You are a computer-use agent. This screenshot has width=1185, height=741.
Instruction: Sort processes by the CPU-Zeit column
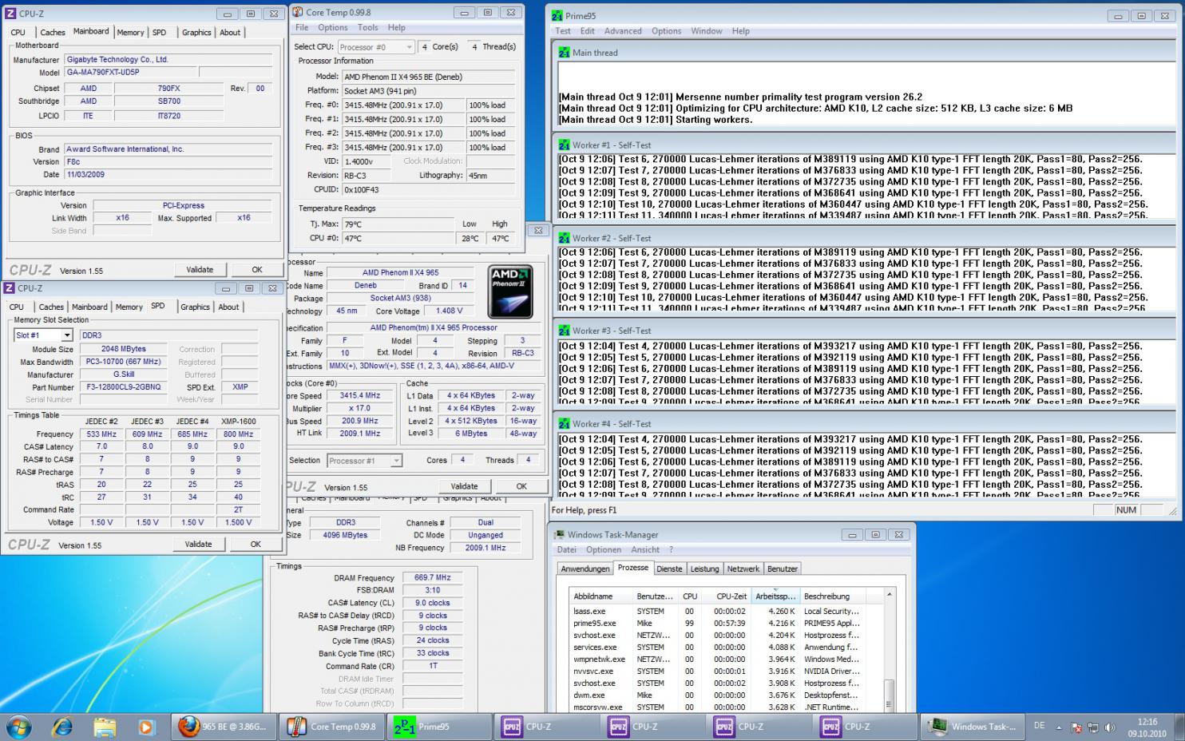click(x=731, y=596)
